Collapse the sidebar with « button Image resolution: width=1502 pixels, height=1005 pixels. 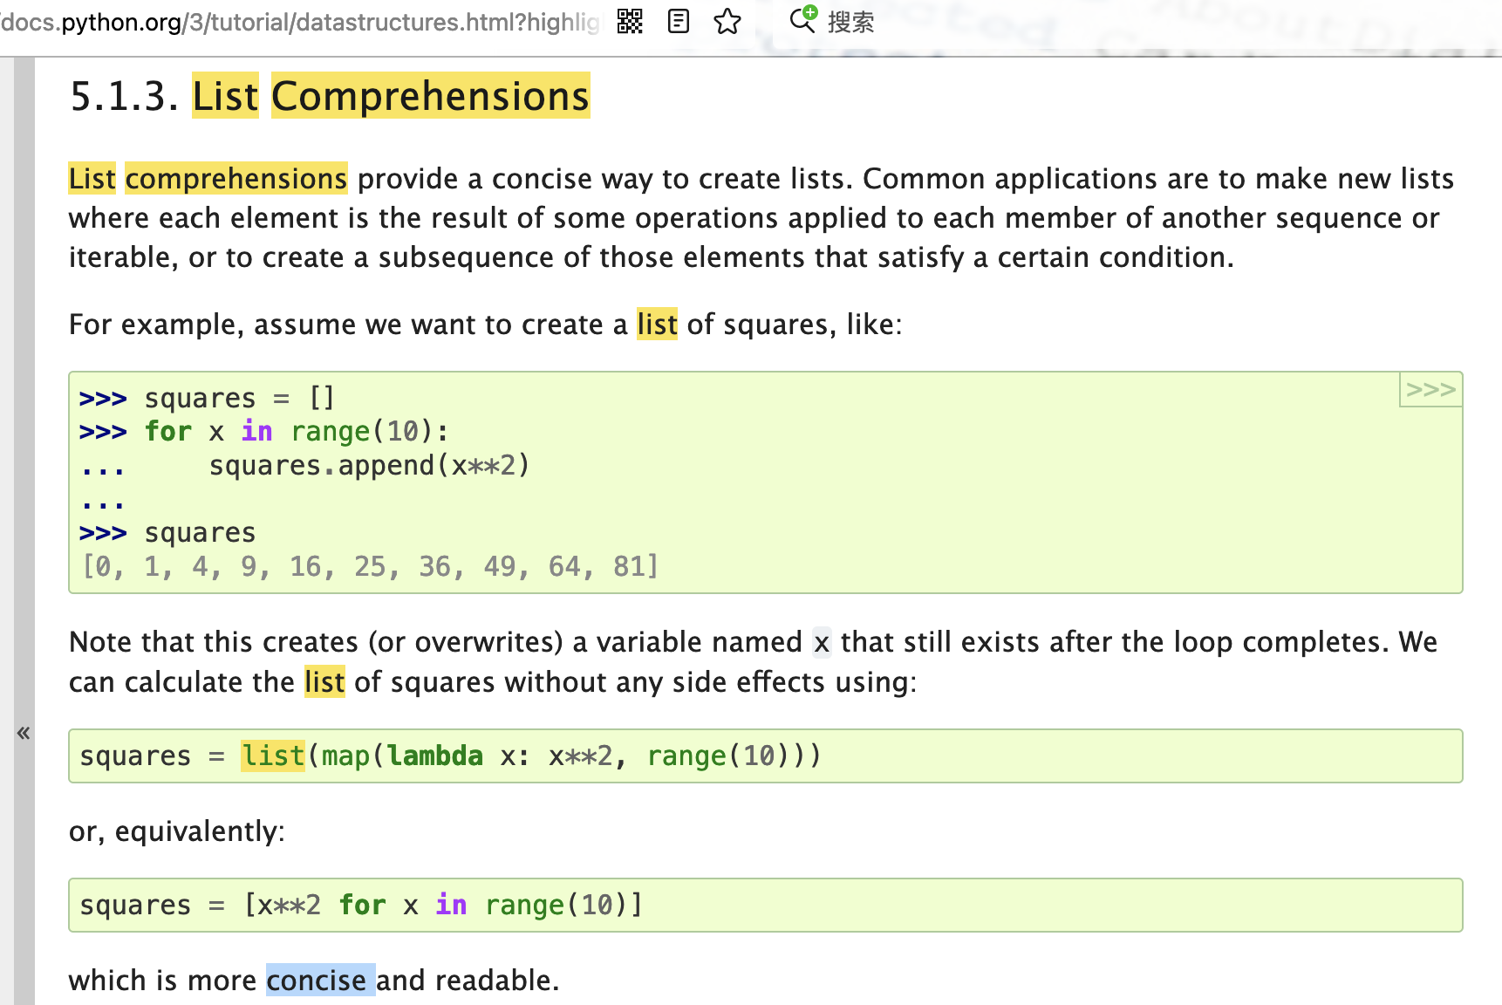click(24, 733)
